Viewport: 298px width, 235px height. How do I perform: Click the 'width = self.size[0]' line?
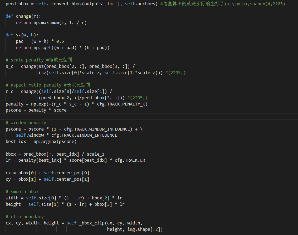(x=64, y=198)
